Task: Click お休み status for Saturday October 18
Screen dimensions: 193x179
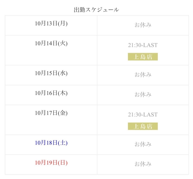Action: (143, 144)
